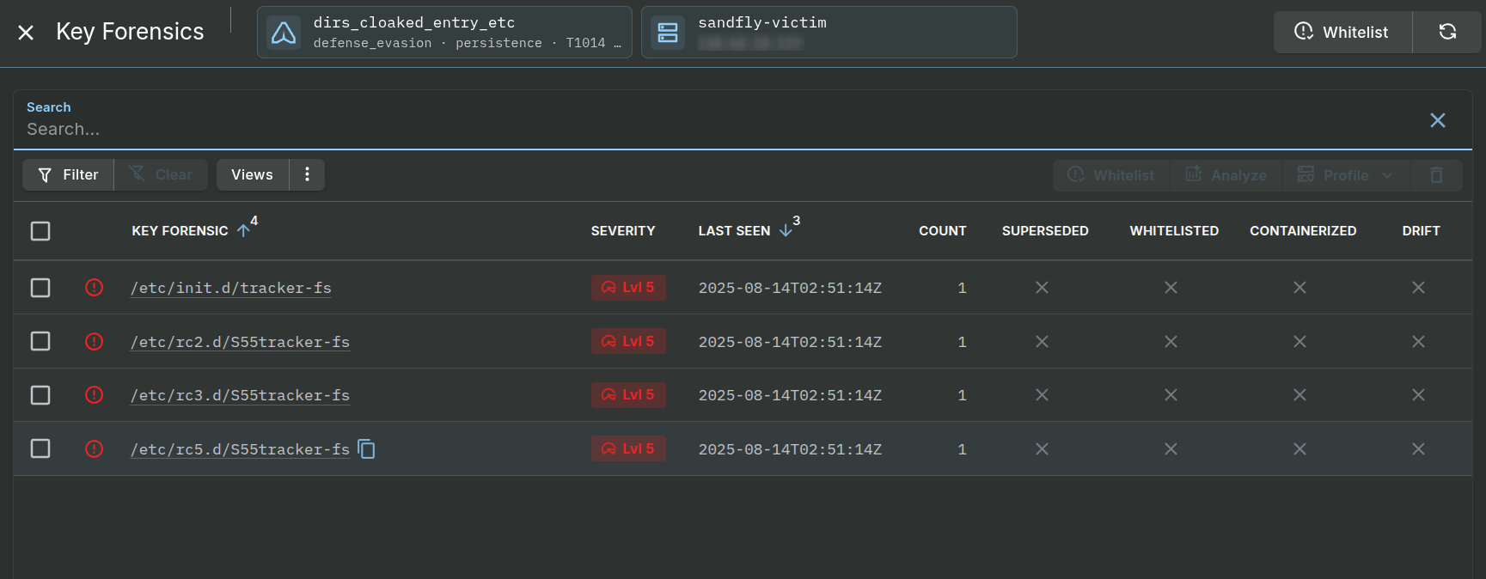1486x579 pixels.
Task: Click superseded X for /etc/rc5.d/S55tracker-fs
Action: coord(1042,449)
